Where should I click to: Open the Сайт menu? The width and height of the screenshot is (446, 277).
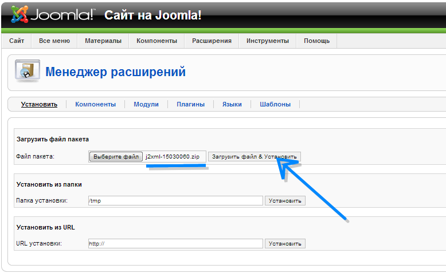point(17,41)
